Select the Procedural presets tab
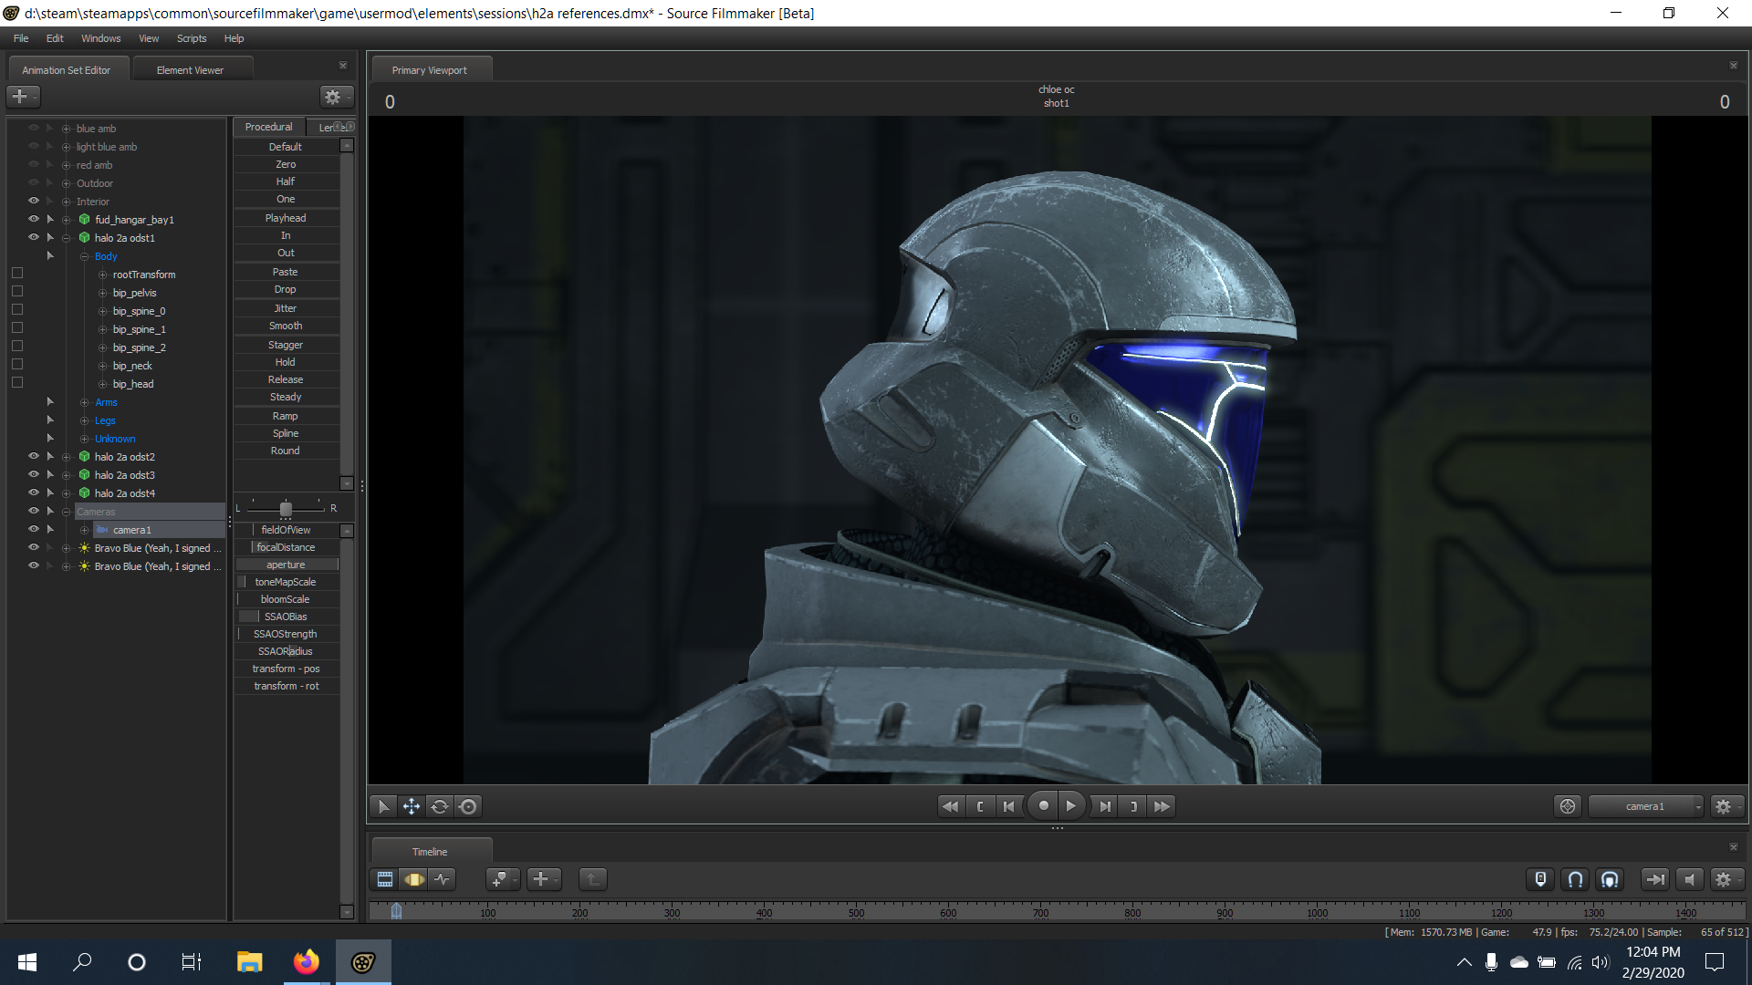The height and width of the screenshot is (985, 1752). [268, 127]
